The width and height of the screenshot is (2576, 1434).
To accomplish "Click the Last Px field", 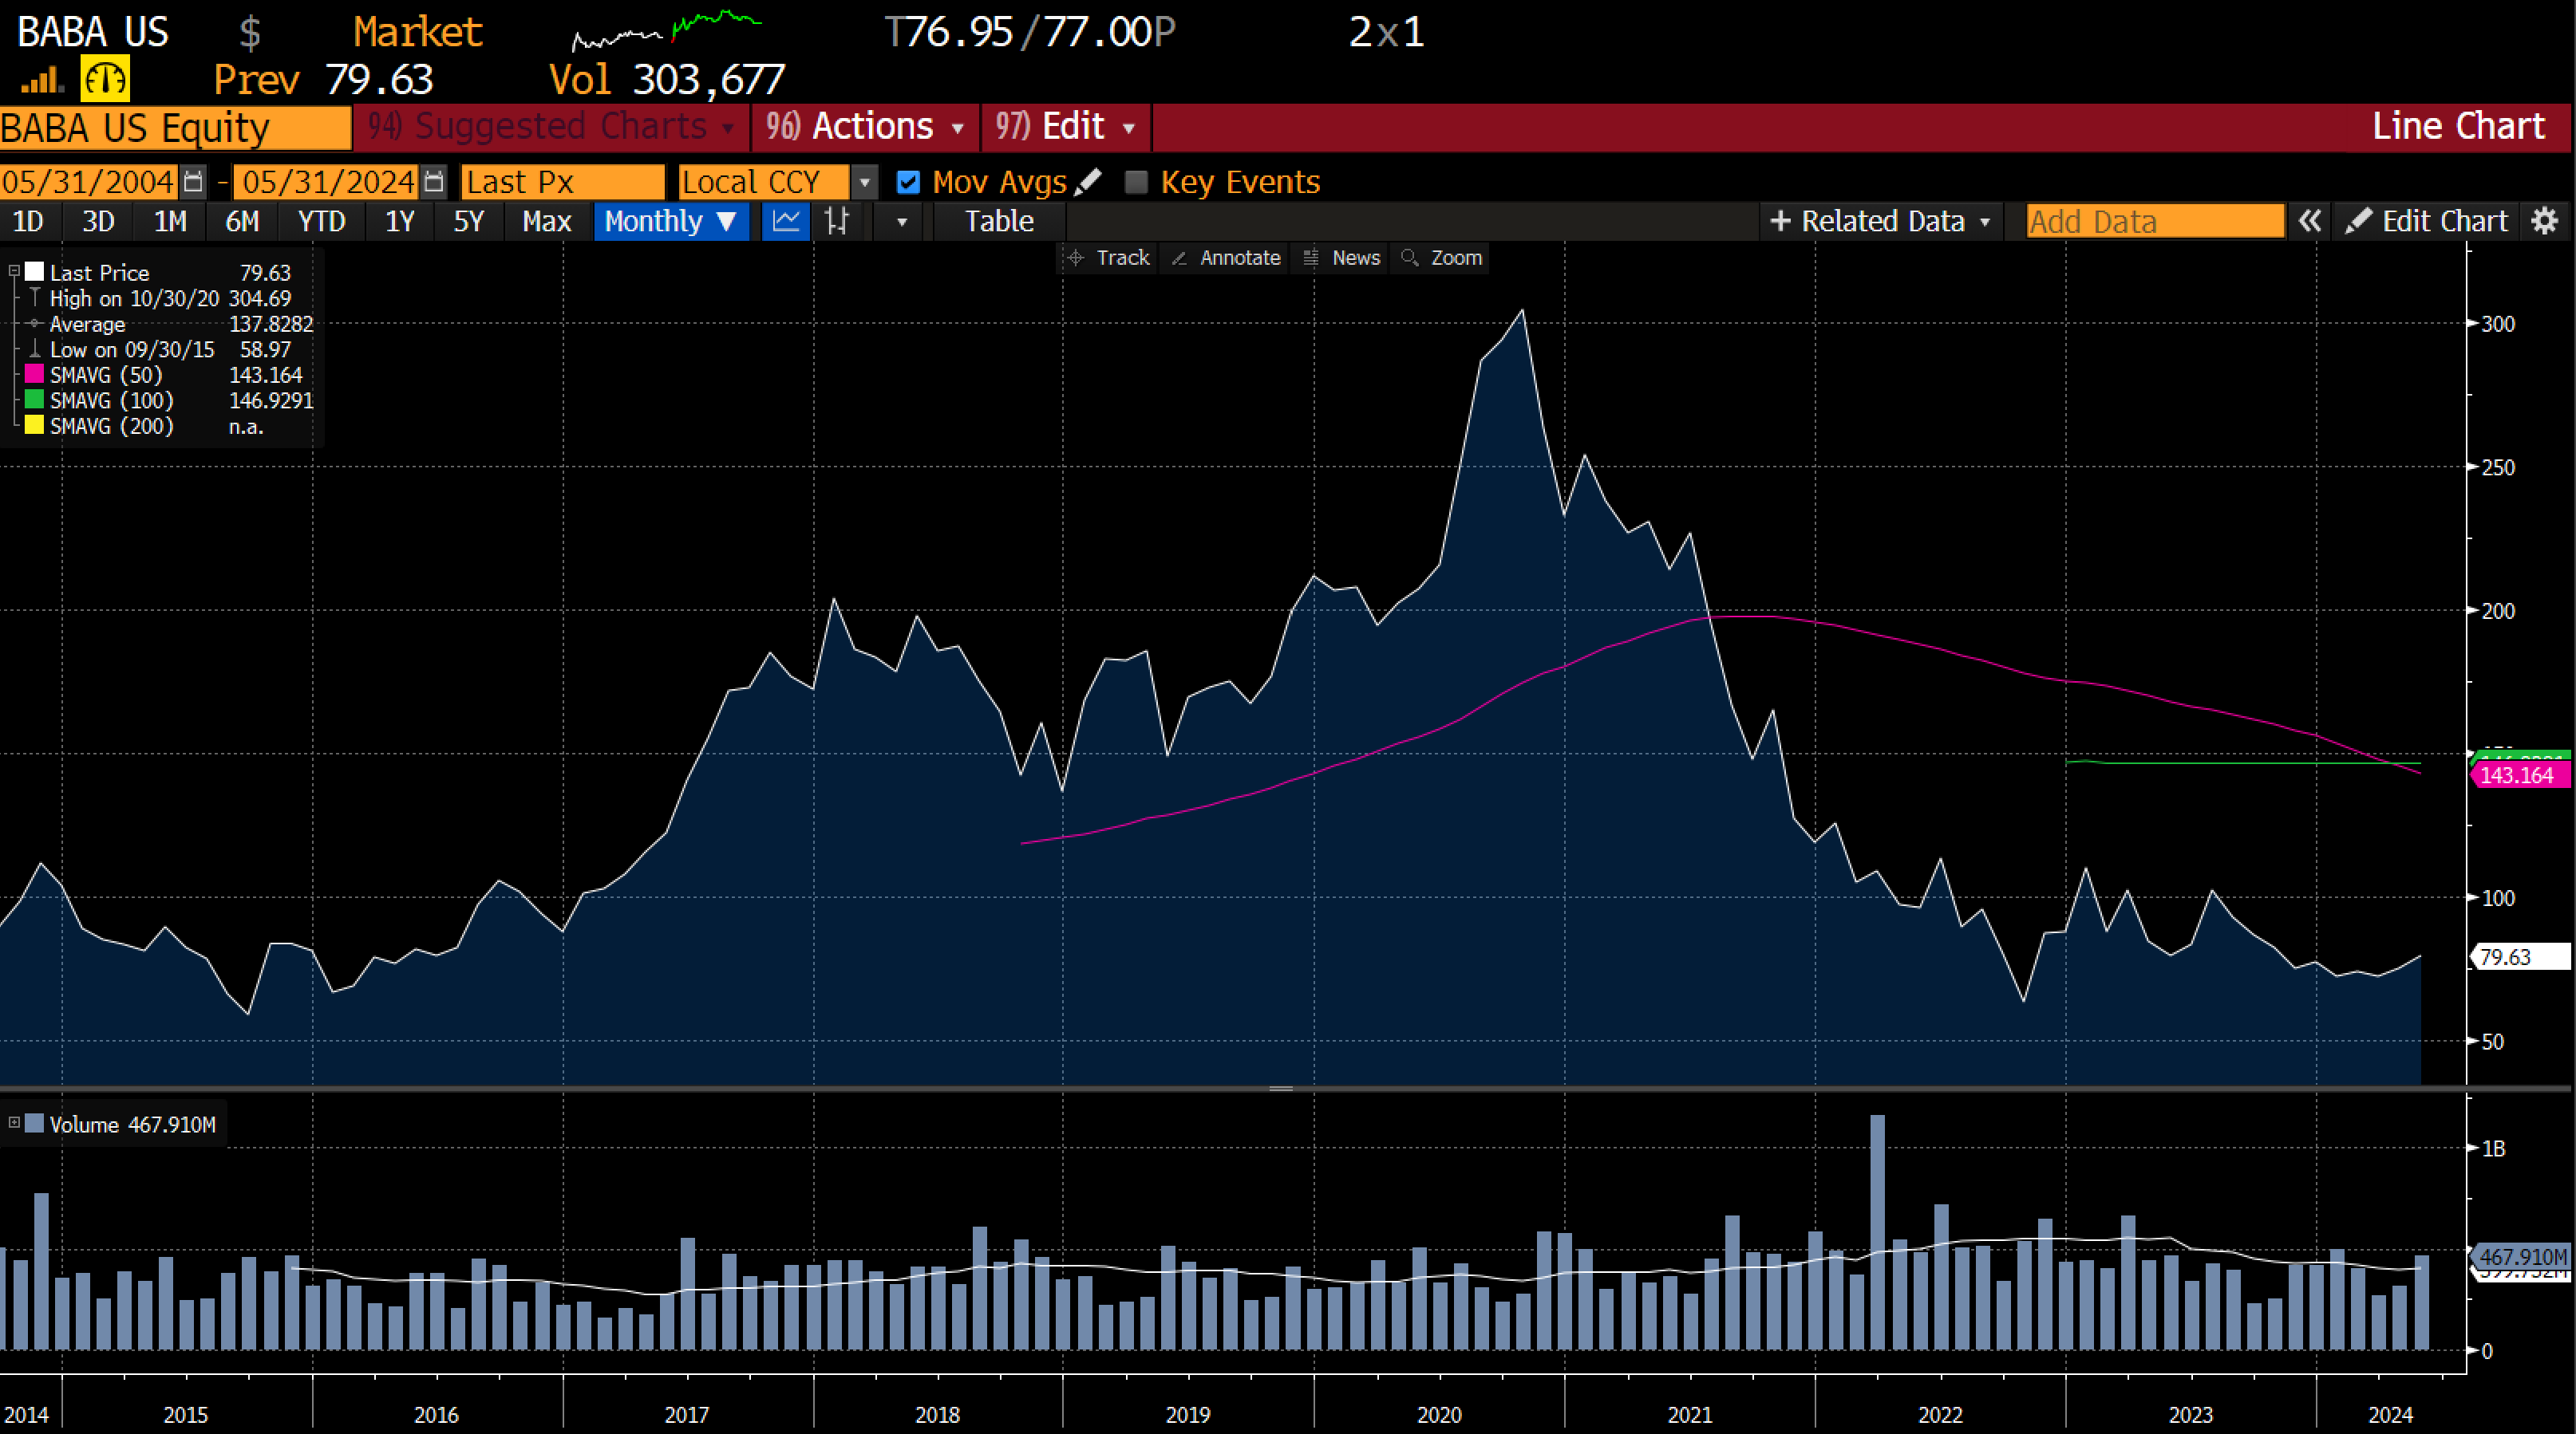I will pos(563,182).
